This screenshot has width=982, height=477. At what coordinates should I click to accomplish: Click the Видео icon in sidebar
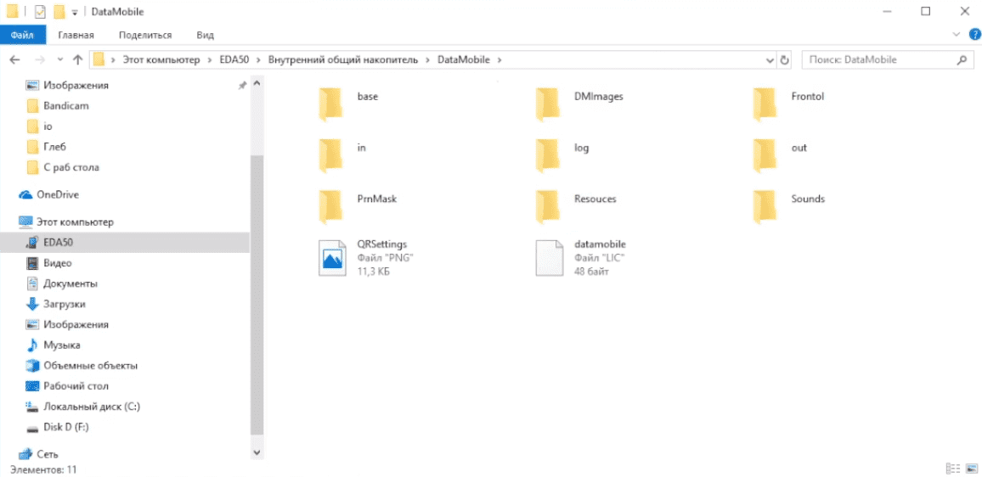(32, 263)
